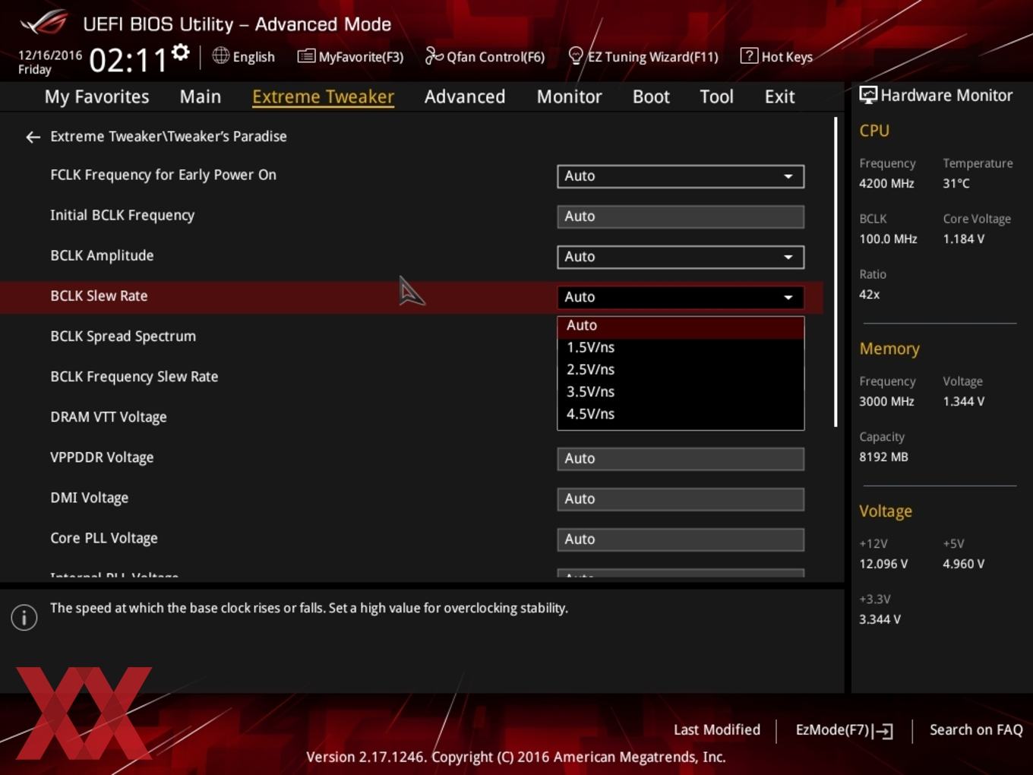Show Hot Keys help
Viewport: 1033px width, 775px height.
click(776, 57)
